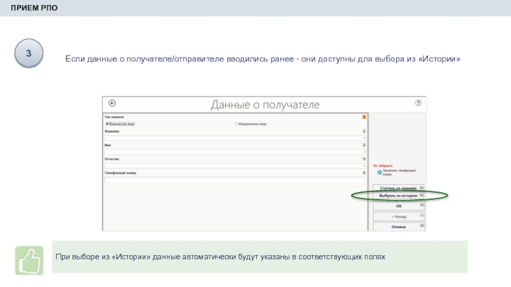
Task: Click the step number 3 circle badge
Action: pyautogui.click(x=29, y=54)
